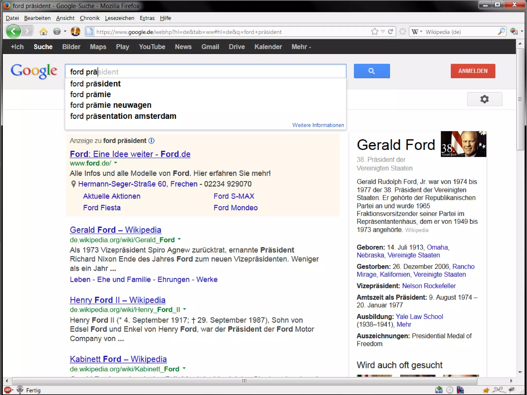Open the Mehr dropdown in Google bar
Viewport: 527px width, 395px height.
(x=301, y=47)
